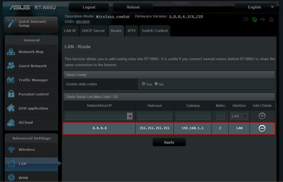The image size is (283, 182).
Task: Open the AiCloud section
Action: point(31,123)
